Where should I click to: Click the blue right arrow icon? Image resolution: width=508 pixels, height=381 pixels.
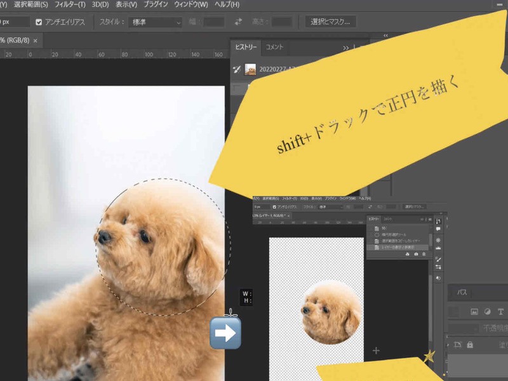[225, 332]
